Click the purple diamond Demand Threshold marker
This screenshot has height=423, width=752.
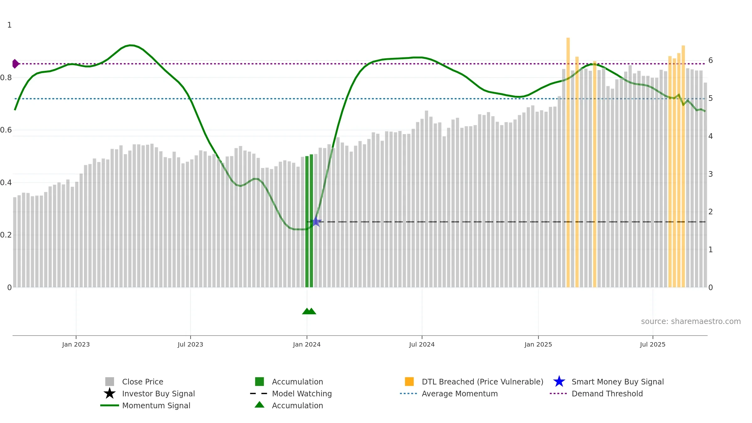pyautogui.click(x=15, y=64)
